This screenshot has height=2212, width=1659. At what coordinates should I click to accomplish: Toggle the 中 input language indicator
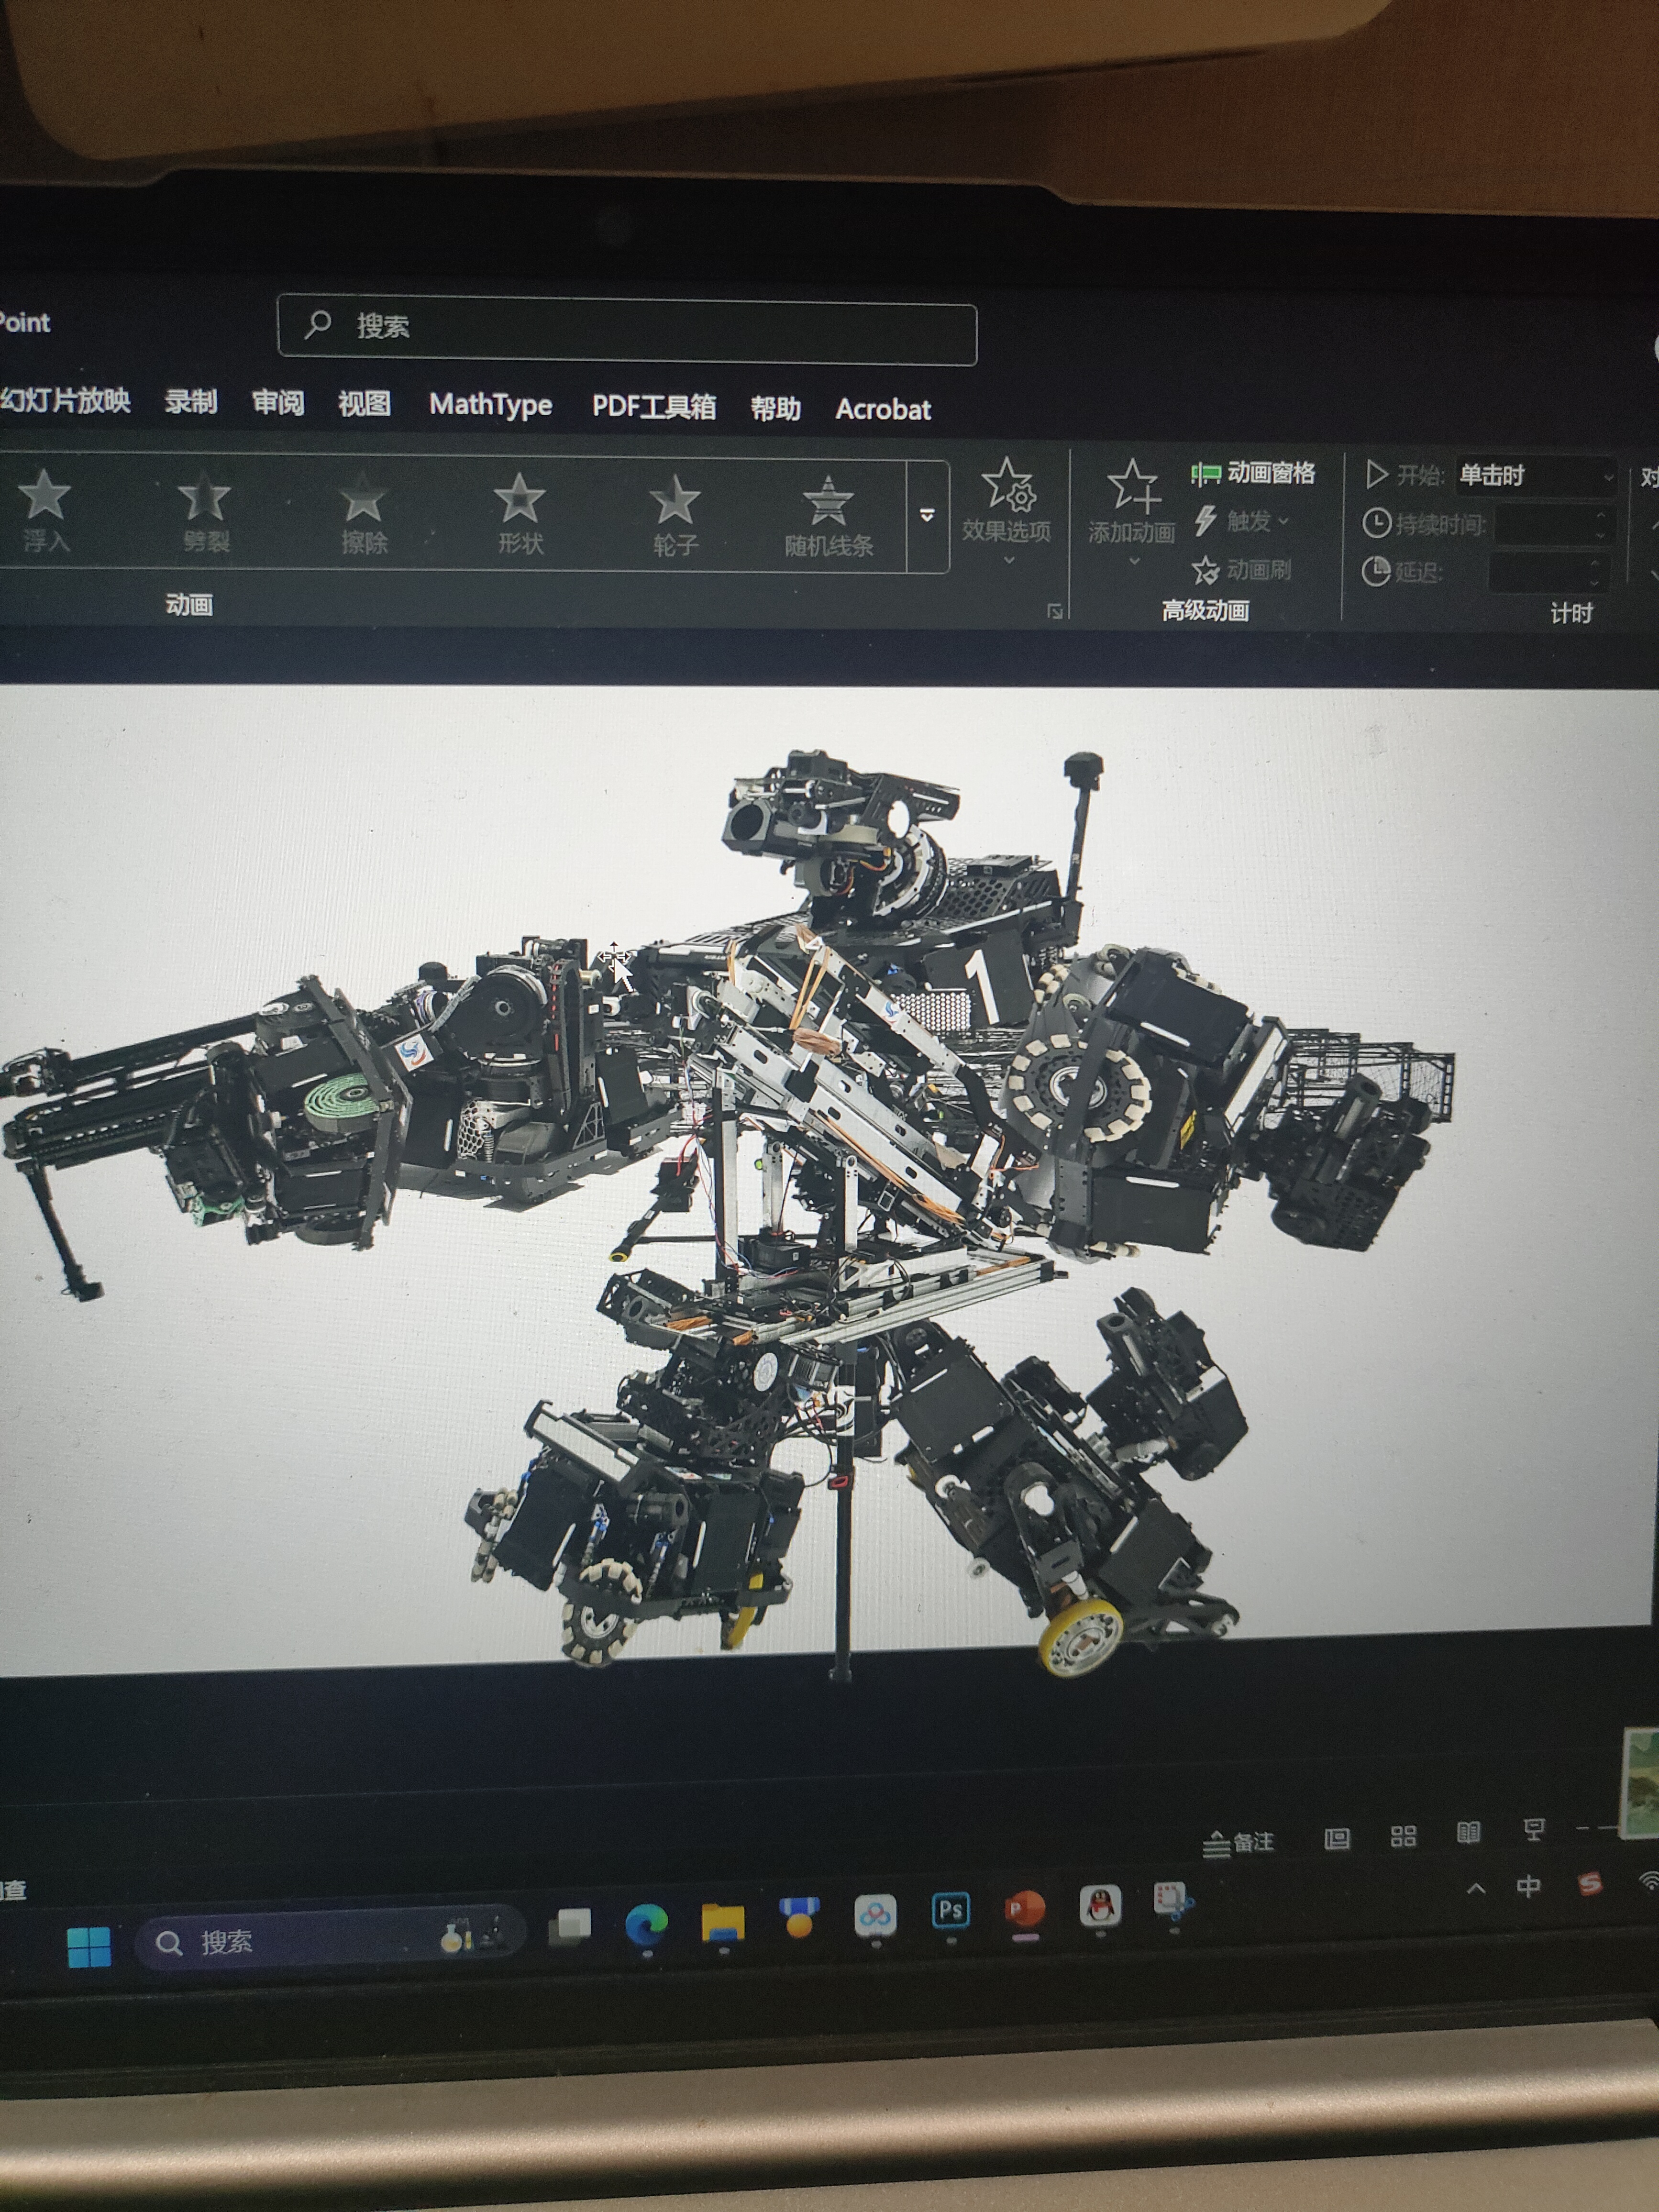(1528, 1887)
